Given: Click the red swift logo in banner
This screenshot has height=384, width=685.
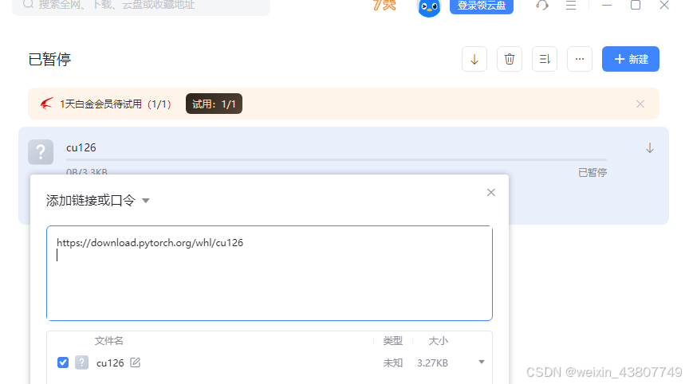Looking at the screenshot, I should (47, 104).
